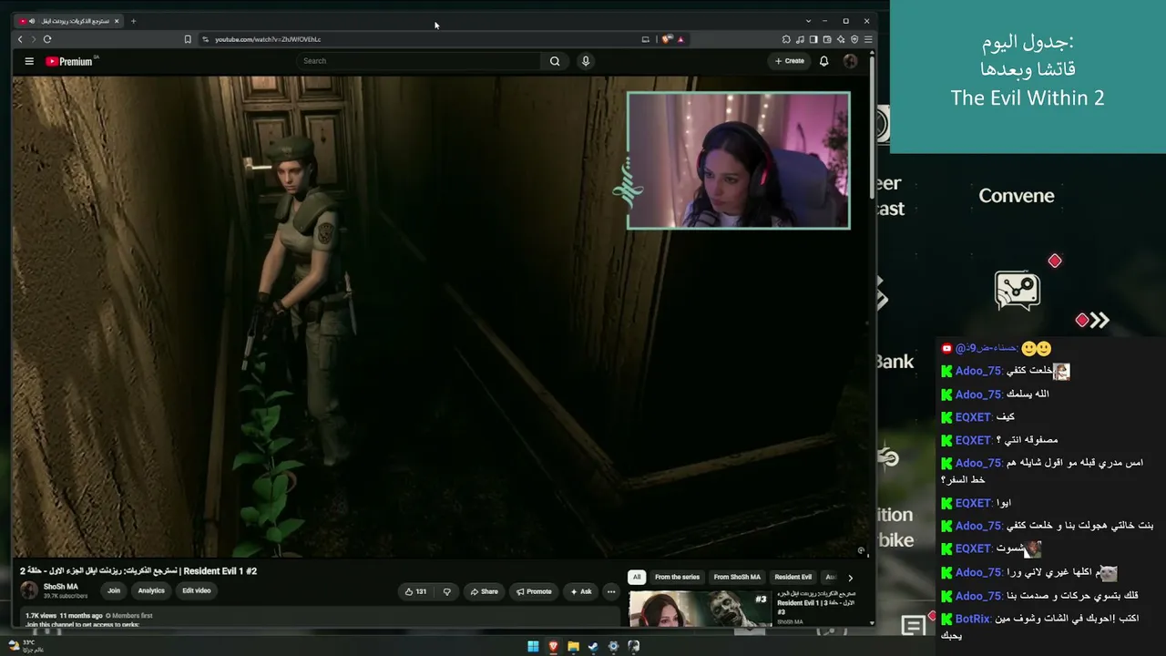The image size is (1166, 656).
Task: Open File Explorer from the taskbar
Action: point(573,647)
